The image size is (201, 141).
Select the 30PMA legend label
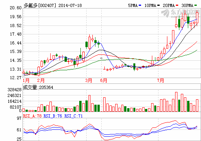click(x=187, y=5)
